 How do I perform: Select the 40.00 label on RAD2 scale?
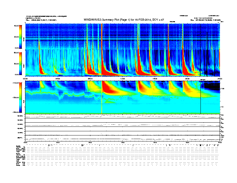click(x=16, y=26)
